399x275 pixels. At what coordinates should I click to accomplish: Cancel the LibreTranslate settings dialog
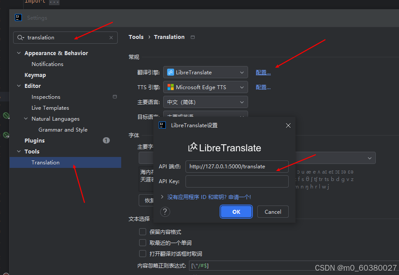[273, 212]
